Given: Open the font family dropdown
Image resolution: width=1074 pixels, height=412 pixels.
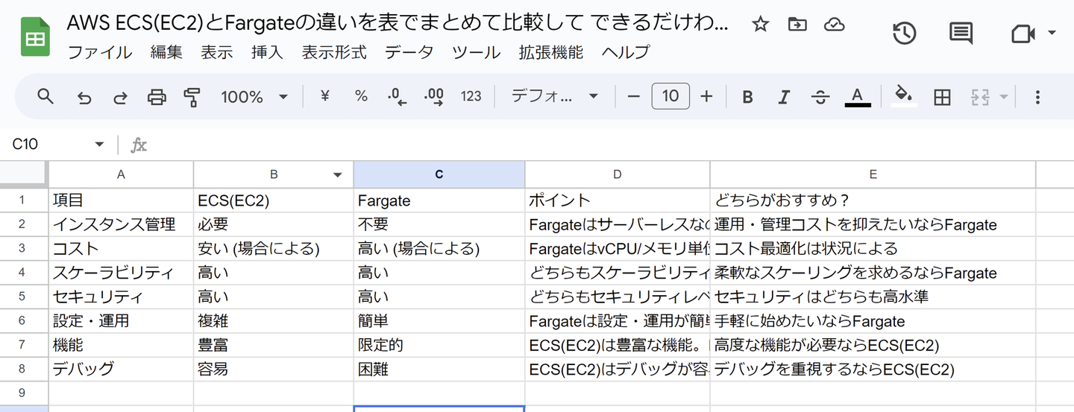Looking at the screenshot, I should pos(555,96).
